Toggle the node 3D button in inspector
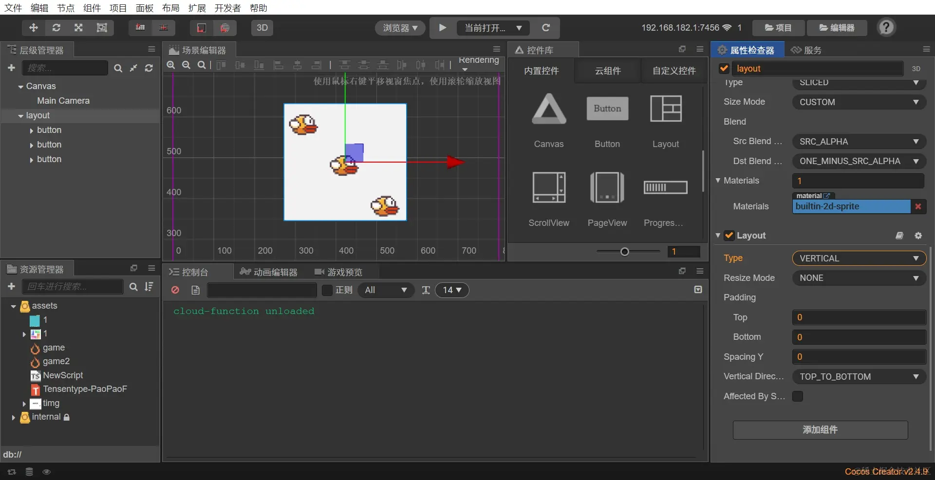The width and height of the screenshot is (935, 480). point(916,69)
